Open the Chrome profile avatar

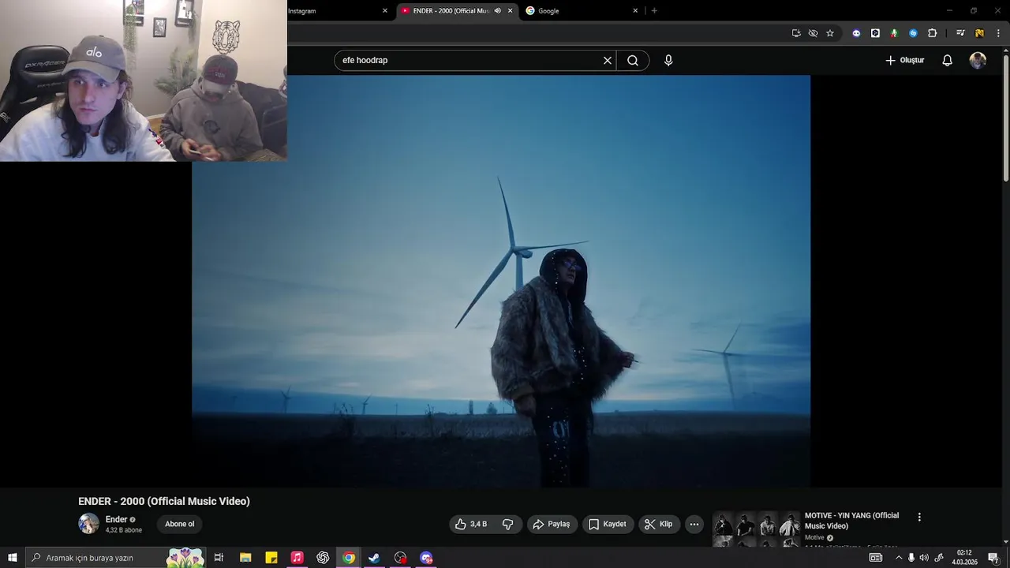tap(979, 33)
